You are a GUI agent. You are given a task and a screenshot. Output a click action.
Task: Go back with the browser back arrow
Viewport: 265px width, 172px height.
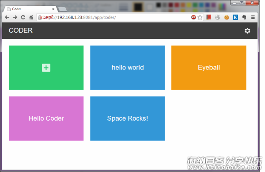tap(7, 17)
